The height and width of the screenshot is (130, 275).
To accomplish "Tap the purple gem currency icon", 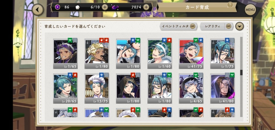I will click(x=115, y=7).
